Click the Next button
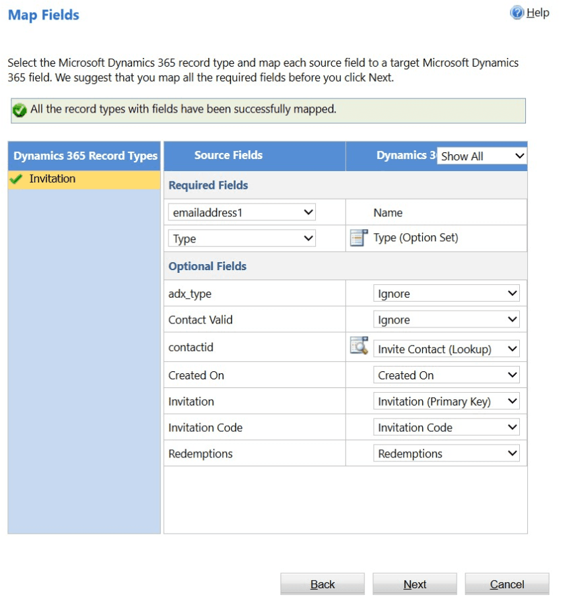This screenshot has width=563, height=603. (415, 584)
